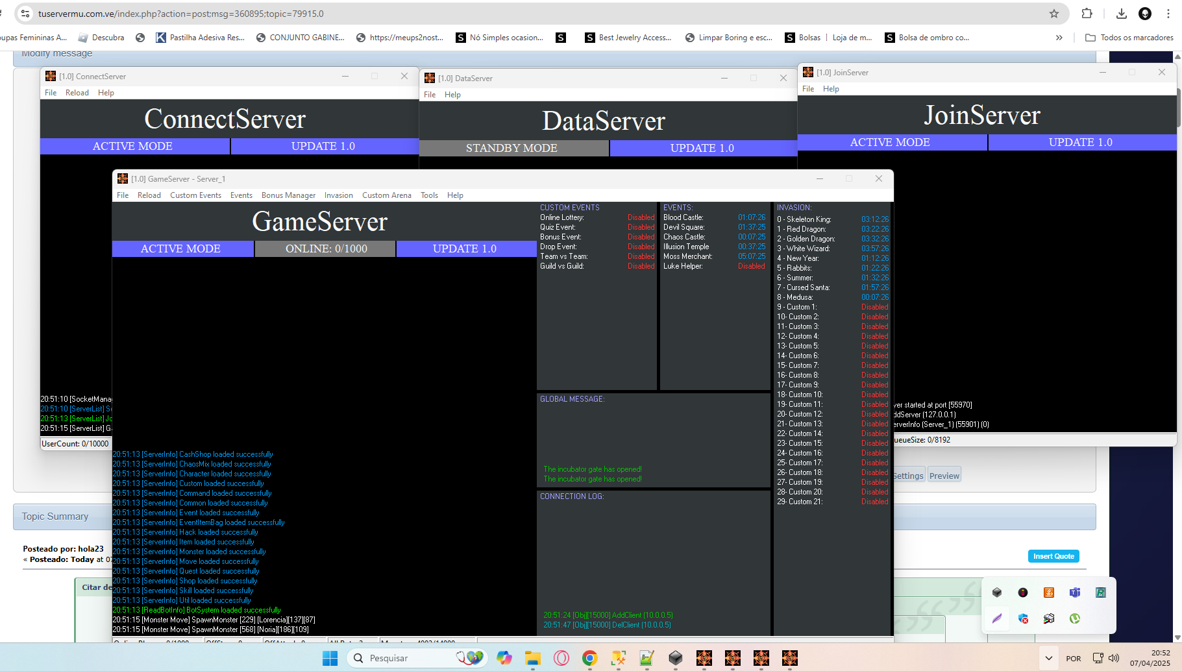Open Reload menu in ConnectServer window

[77, 93]
